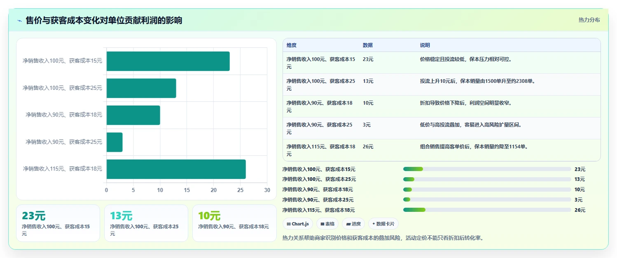617x258 pixels.
Task: Select the 进度 chip
Action: click(x=353, y=224)
